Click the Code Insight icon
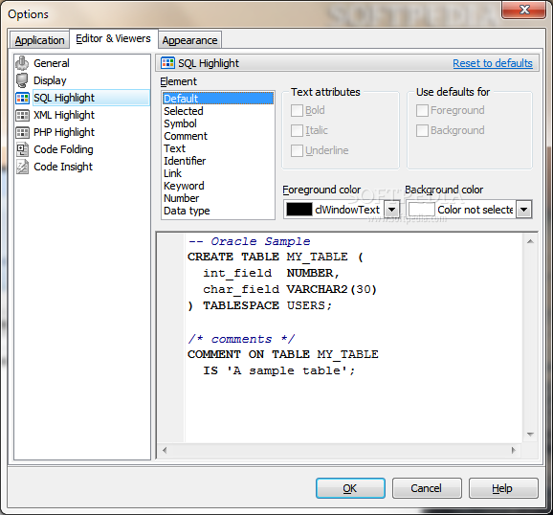This screenshot has width=553, height=515. point(22,167)
